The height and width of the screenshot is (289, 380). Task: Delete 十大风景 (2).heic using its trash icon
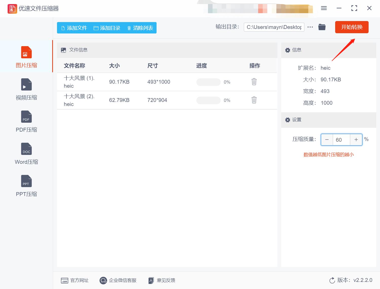(x=254, y=100)
